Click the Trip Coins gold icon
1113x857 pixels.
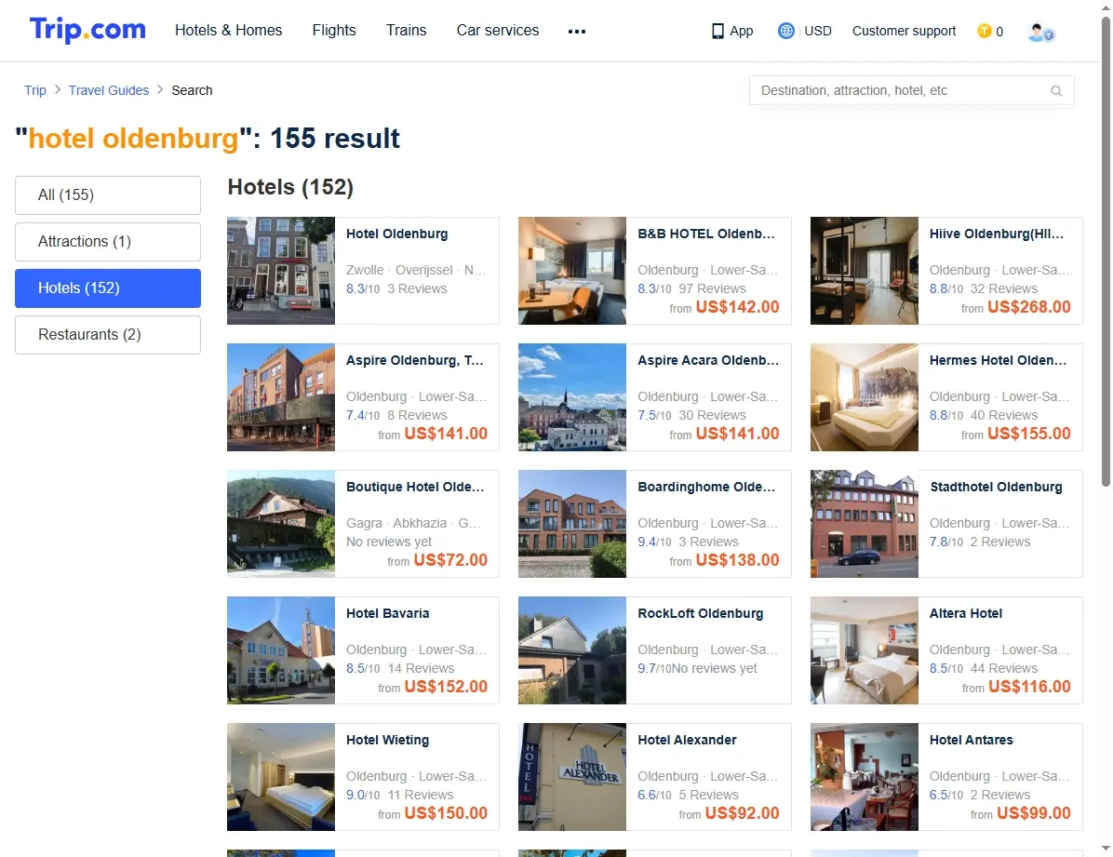tap(984, 32)
